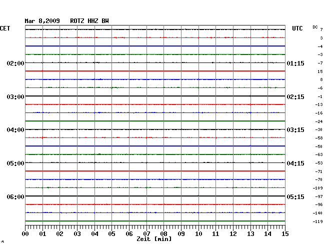Click the black seismic trace at 06:00 CET
Viewport: 325px width, 247px height.
155,196
